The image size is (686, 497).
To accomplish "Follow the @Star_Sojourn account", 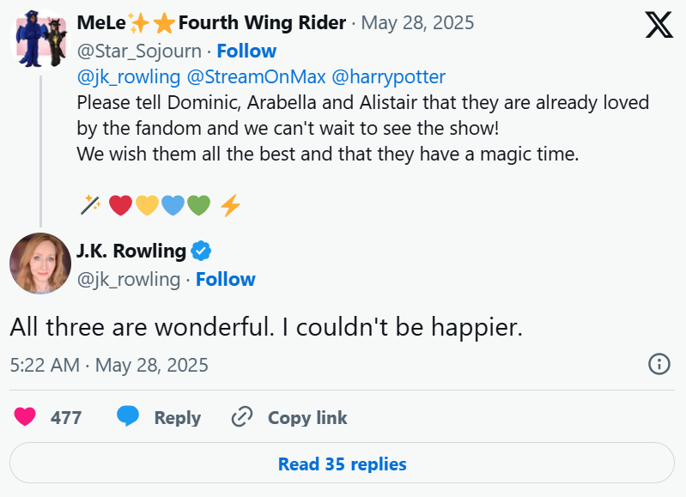I will [246, 51].
